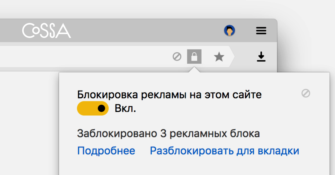
Task: Open the "Подробнее" link
Action: click(106, 151)
